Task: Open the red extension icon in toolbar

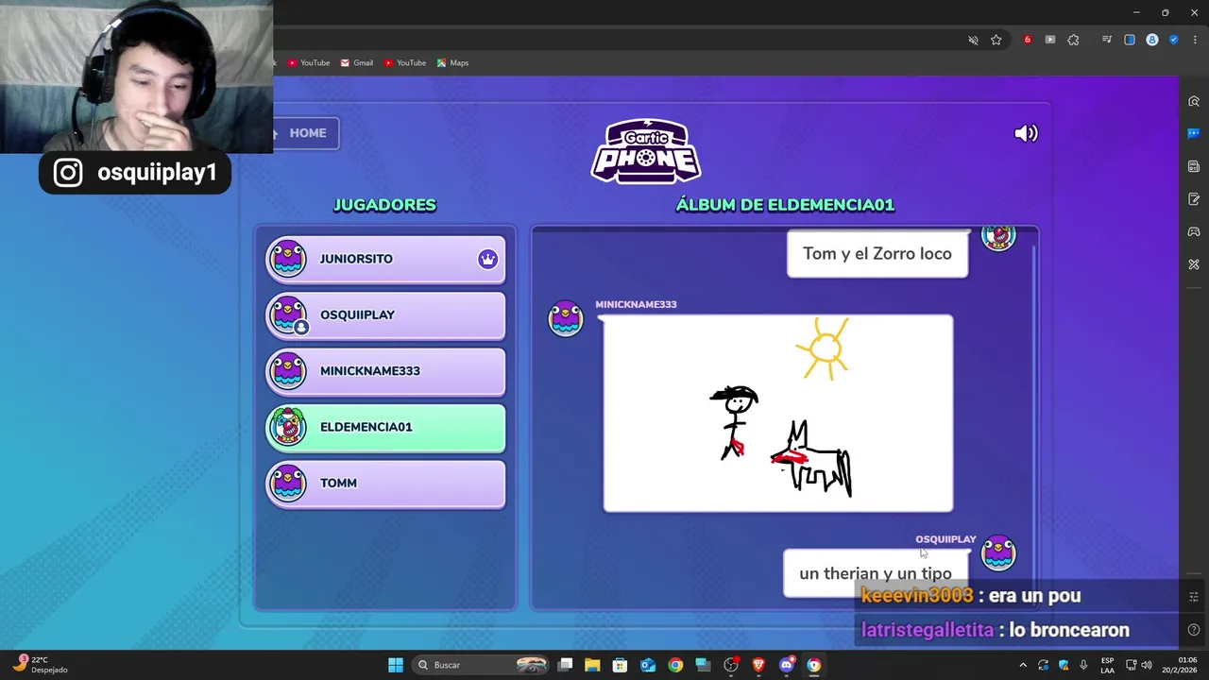Action: [1028, 40]
